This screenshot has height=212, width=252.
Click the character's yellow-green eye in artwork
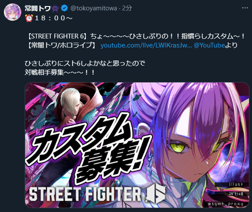coord(177,146)
